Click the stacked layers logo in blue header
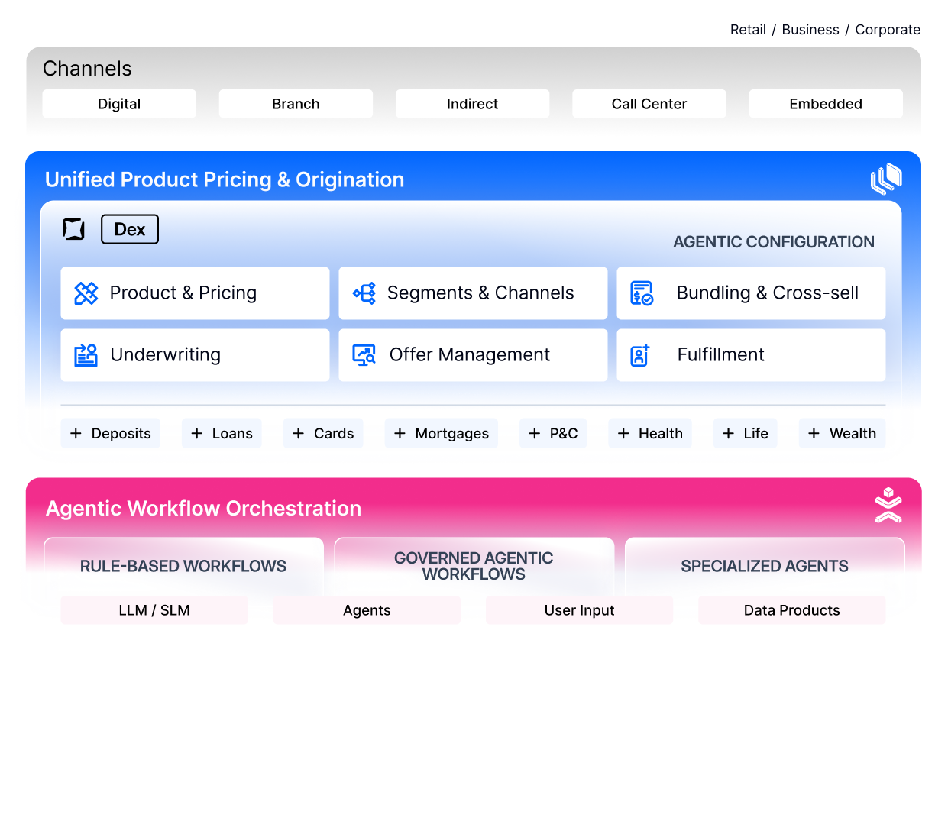Screen dimensions: 948x834 886,179
